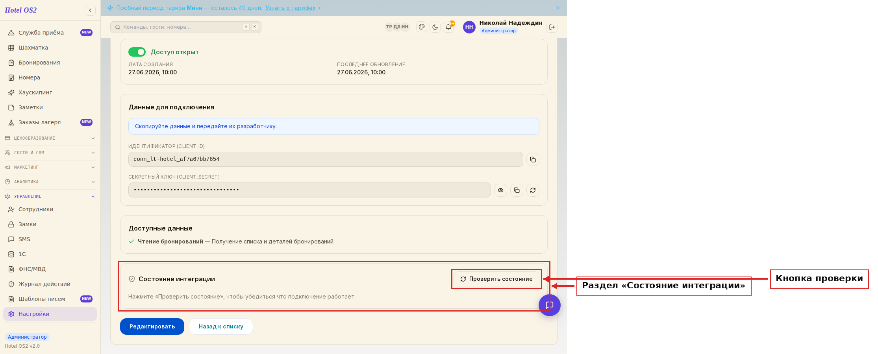This screenshot has width=878, height=354.
Task: Expand the «Ценообразование» sidebar section
Action: tap(50, 138)
